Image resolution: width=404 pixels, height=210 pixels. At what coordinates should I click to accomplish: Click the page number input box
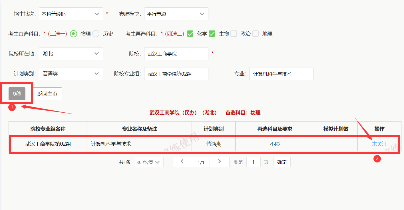coord(253,162)
